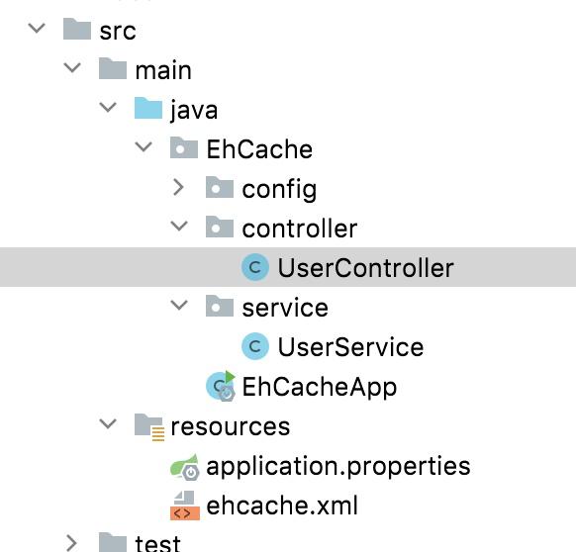Viewport: 576px width, 552px height.
Task: Collapse the resources folder chevron
Action: 108,423
